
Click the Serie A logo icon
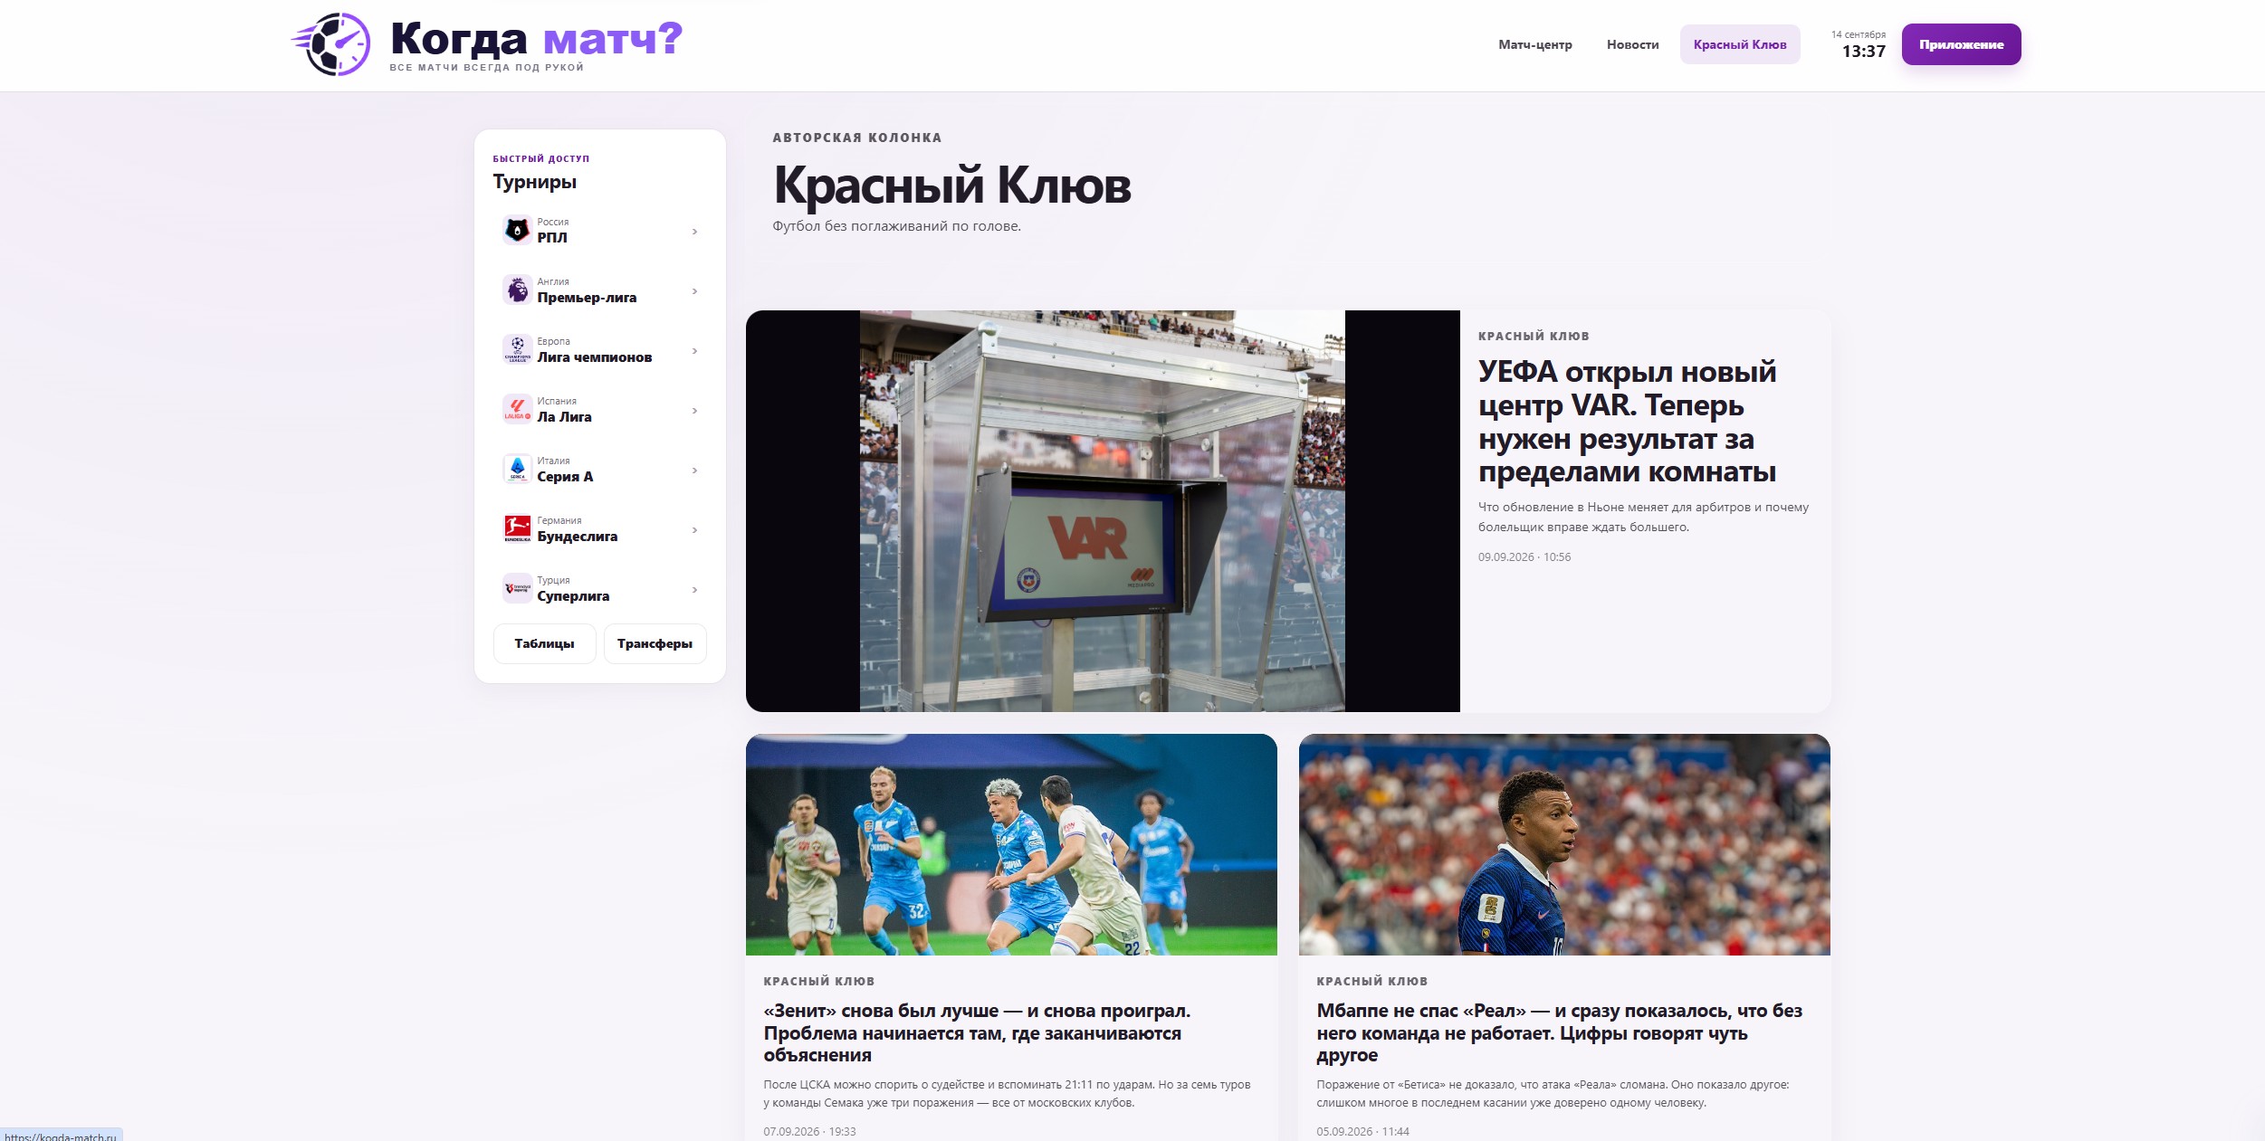pos(517,470)
